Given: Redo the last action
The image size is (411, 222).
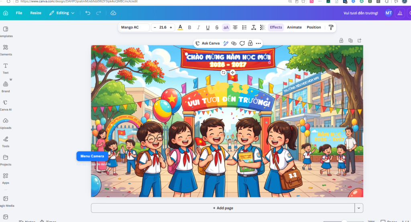Looking at the screenshot, I should 98,13.
